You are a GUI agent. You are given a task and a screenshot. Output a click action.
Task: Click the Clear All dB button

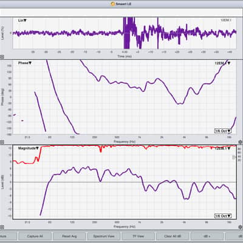pyautogui.click(x=173, y=236)
